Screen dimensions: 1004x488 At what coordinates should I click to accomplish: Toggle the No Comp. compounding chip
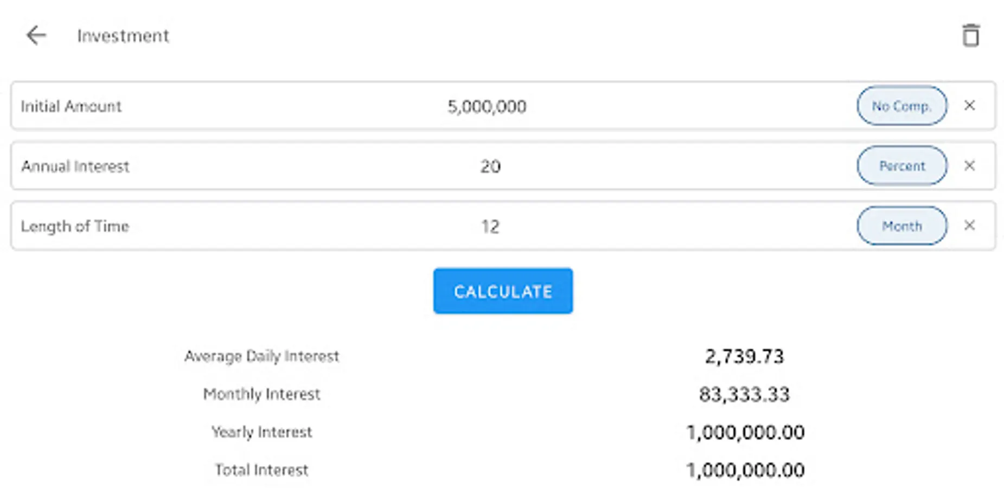click(901, 106)
